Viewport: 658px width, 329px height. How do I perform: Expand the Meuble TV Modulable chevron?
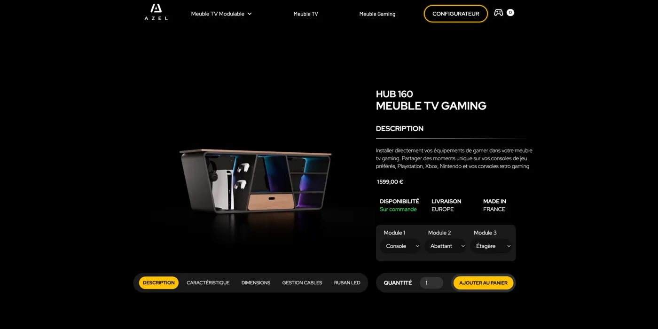(250, 14)
